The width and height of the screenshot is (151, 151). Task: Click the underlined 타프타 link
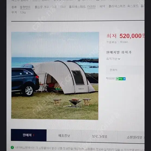click(x=91, y=7)
